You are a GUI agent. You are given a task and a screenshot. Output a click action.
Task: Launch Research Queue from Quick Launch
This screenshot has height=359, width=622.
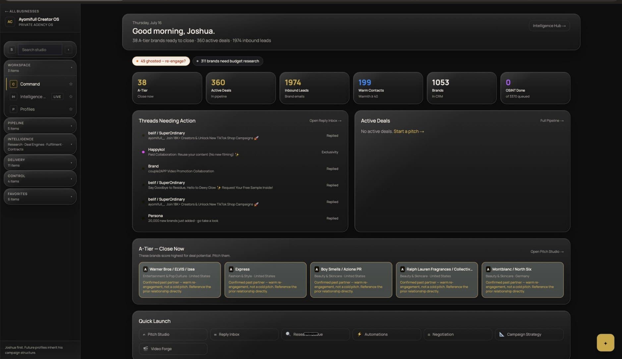coord(315,334)
